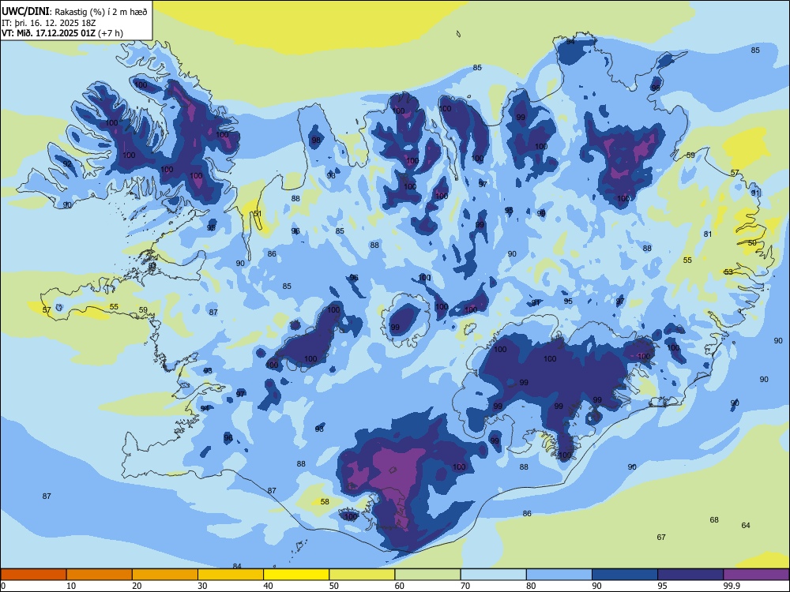Click the 0–10 dark orange legend swatch
The width and height of the screenshot is (790, 592).
coord(34,575)
